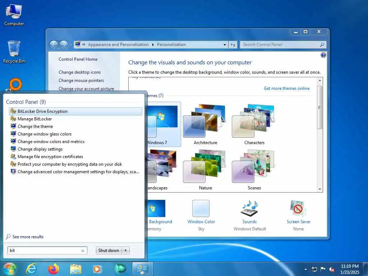Screen dimensions: 368x276
Task: Open Windows Media Player from taskbar
Action: coord(97,269)
